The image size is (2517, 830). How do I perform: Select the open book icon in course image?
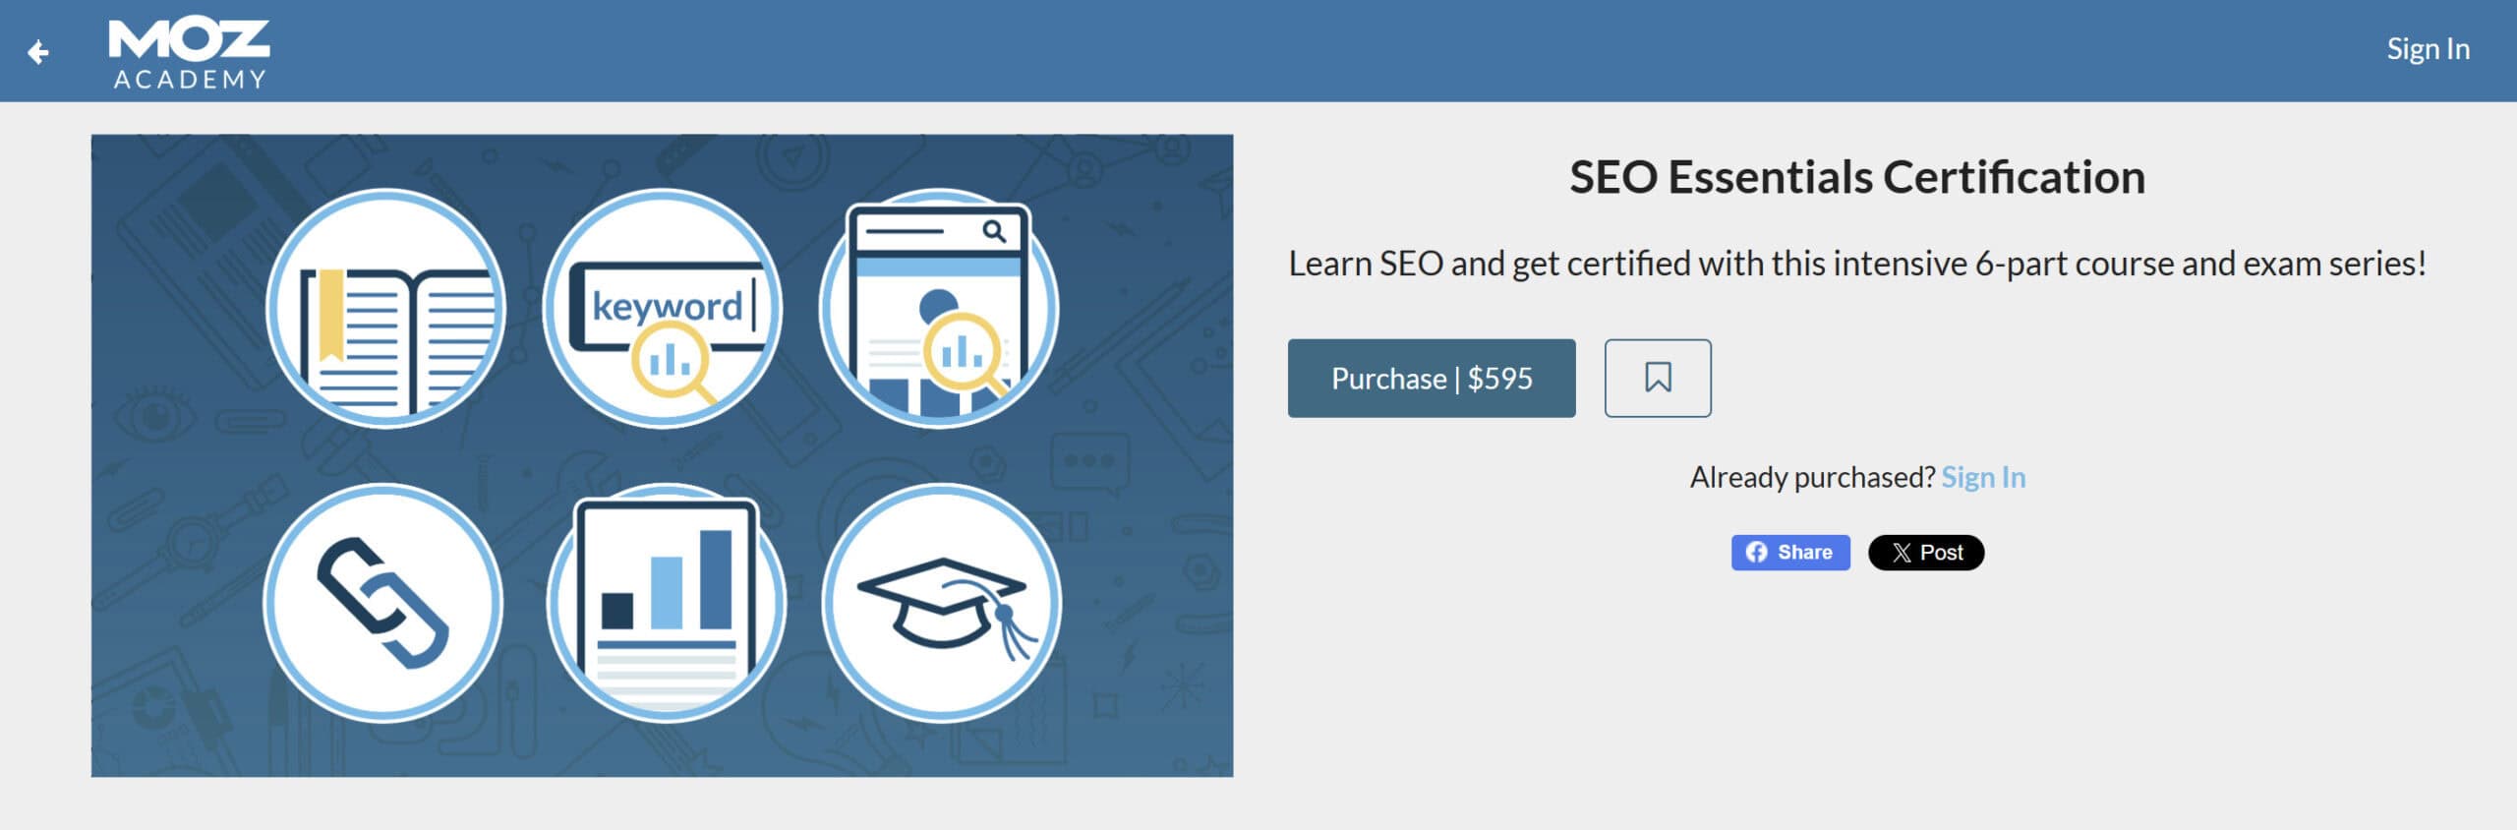(391, 307)
